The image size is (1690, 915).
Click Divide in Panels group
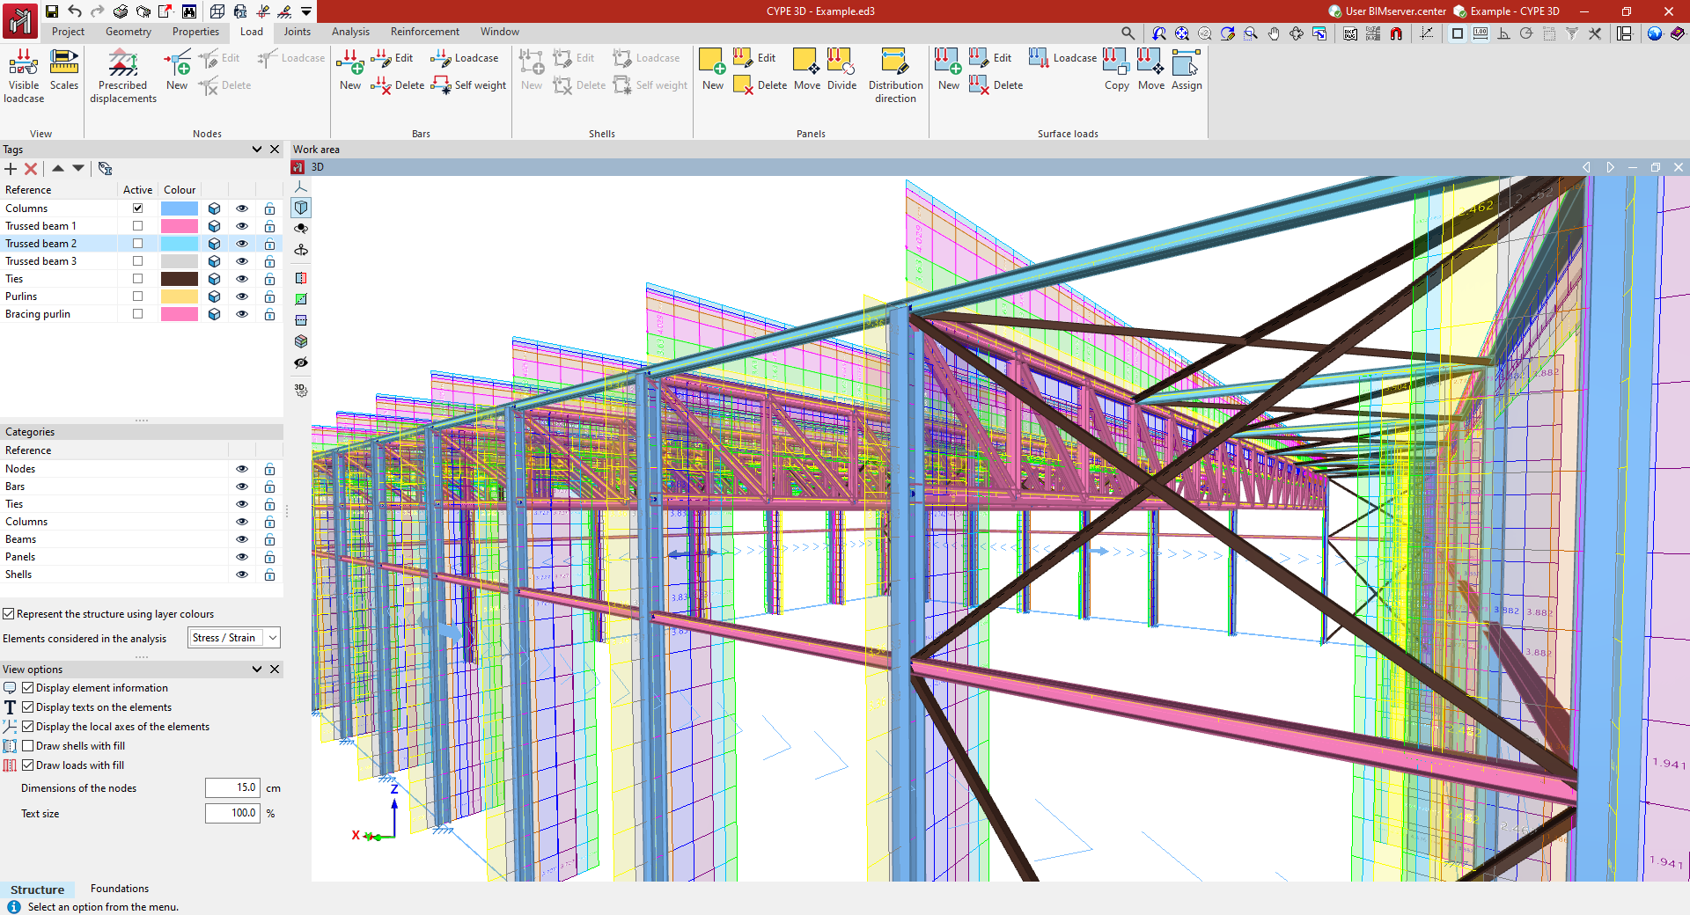pyautogui.click(x=841, y=70)
